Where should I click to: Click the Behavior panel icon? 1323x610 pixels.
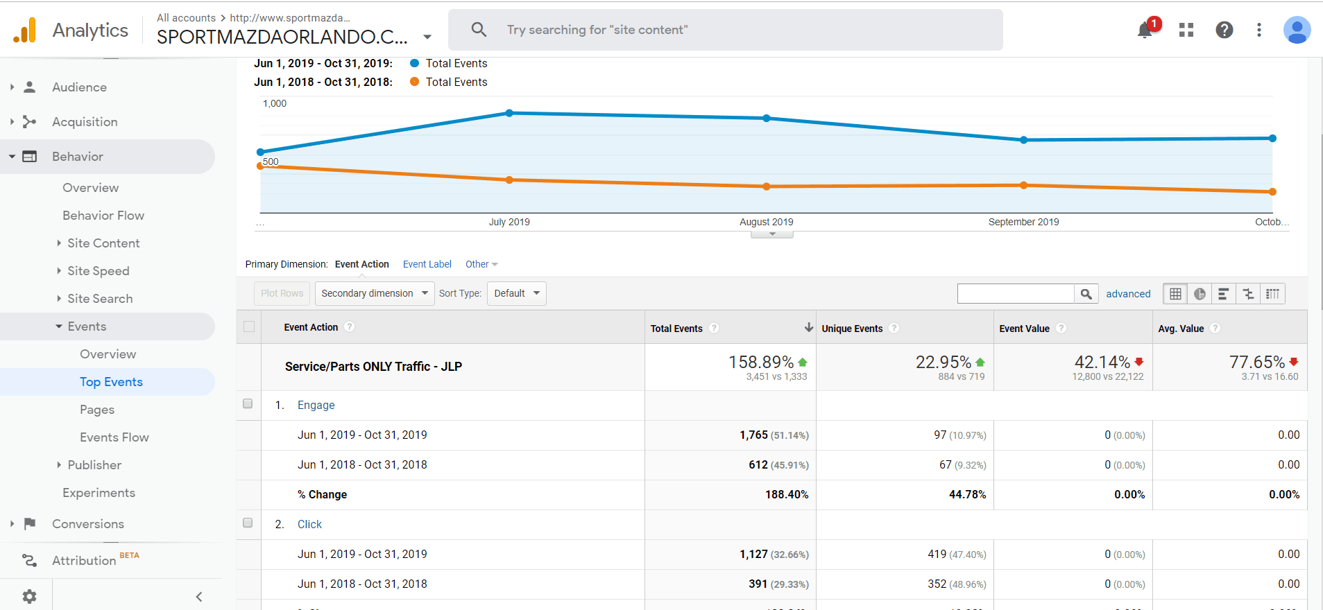pyautogui.click(x=30, y=157)
